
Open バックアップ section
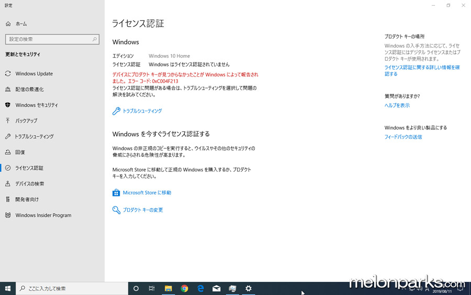click(27, 121)
